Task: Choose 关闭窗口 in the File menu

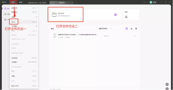Action: 24,62
